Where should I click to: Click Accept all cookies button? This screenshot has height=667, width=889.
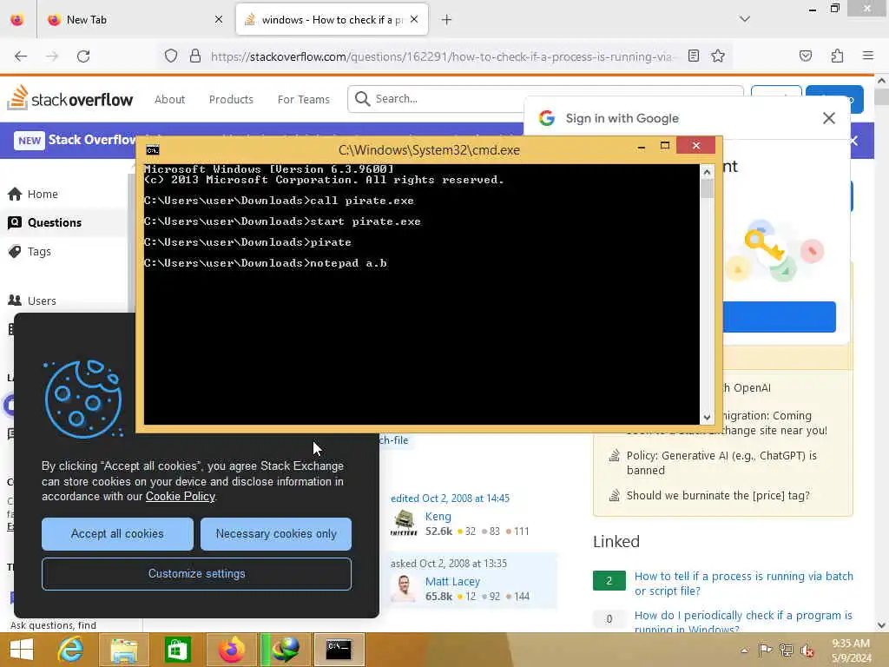pos(117,534)
